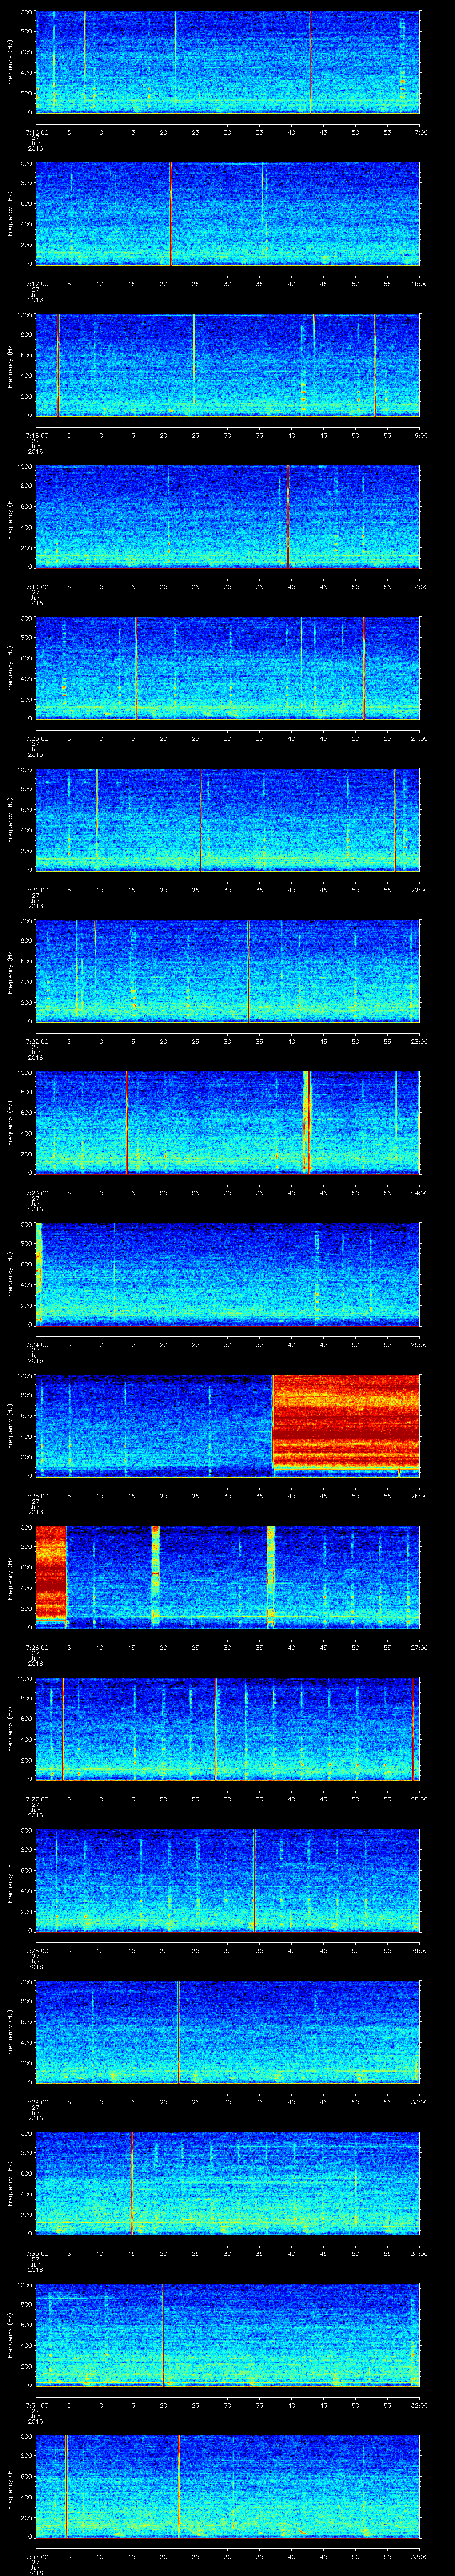This screenshot has height=2576, width=455.
Task: Click the 7:21:00 start time label
Action: 36,890
